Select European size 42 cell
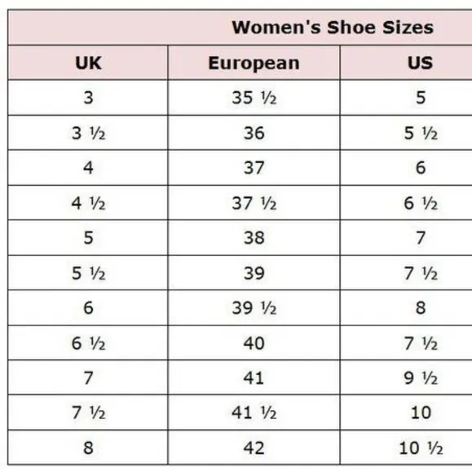The height and width of the screenshot is (473, 472). click(x=254, y=448)
